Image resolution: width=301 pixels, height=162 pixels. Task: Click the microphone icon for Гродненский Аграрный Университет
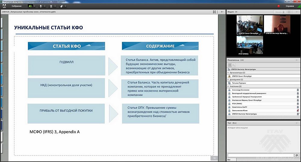[298, 97]
